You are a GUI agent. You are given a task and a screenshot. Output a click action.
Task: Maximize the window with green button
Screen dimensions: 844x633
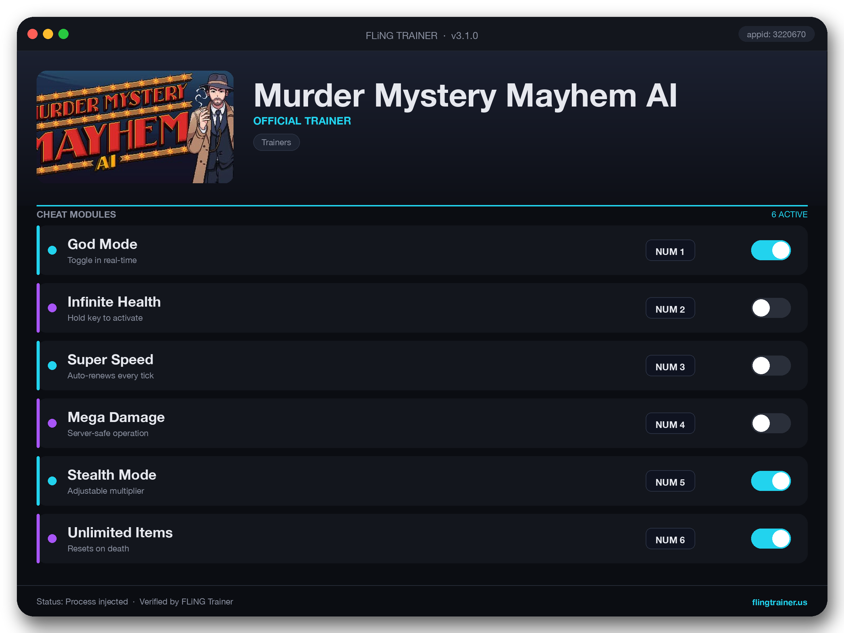tap(63, 34)
